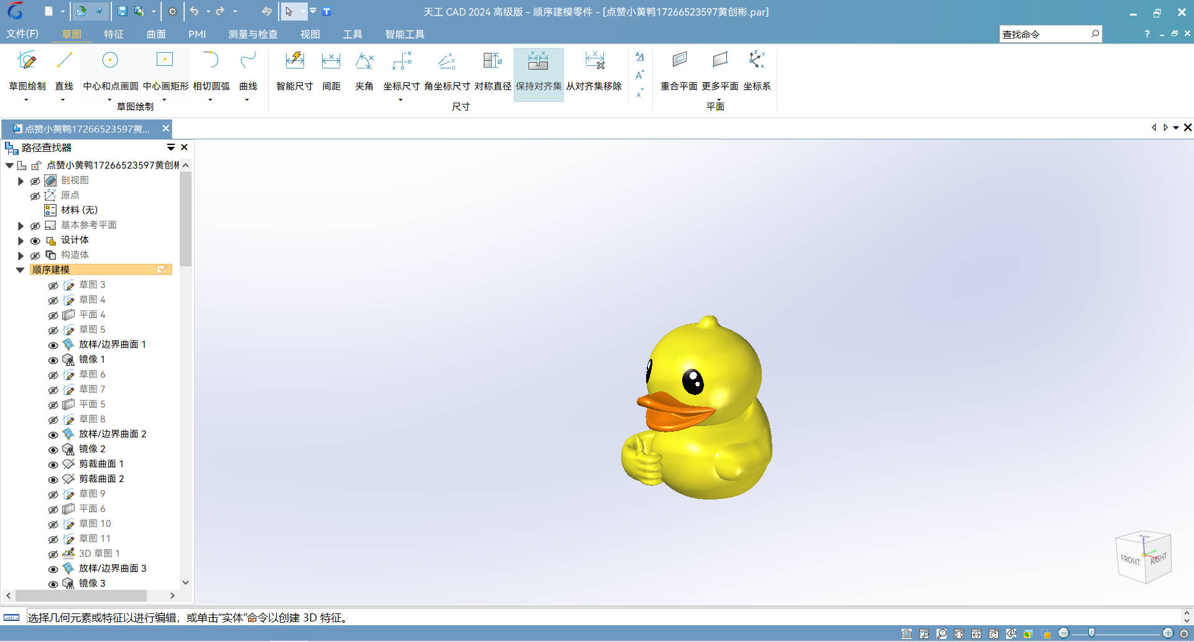Activate the 坐标尺寸 coordinate dimension tool
The height and width of the screenshot is (642, 1194).
[x=401, y=70]
